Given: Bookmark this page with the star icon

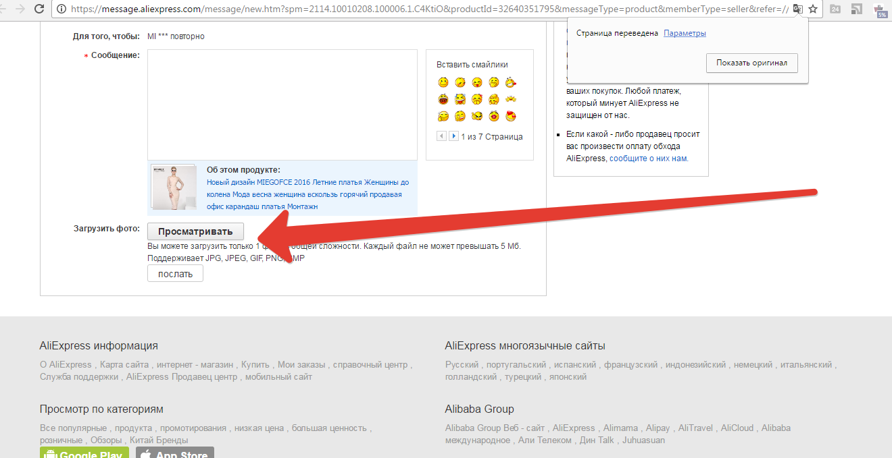Looking at the screenshot, I should pyautogui.click(x=813, y=9).
